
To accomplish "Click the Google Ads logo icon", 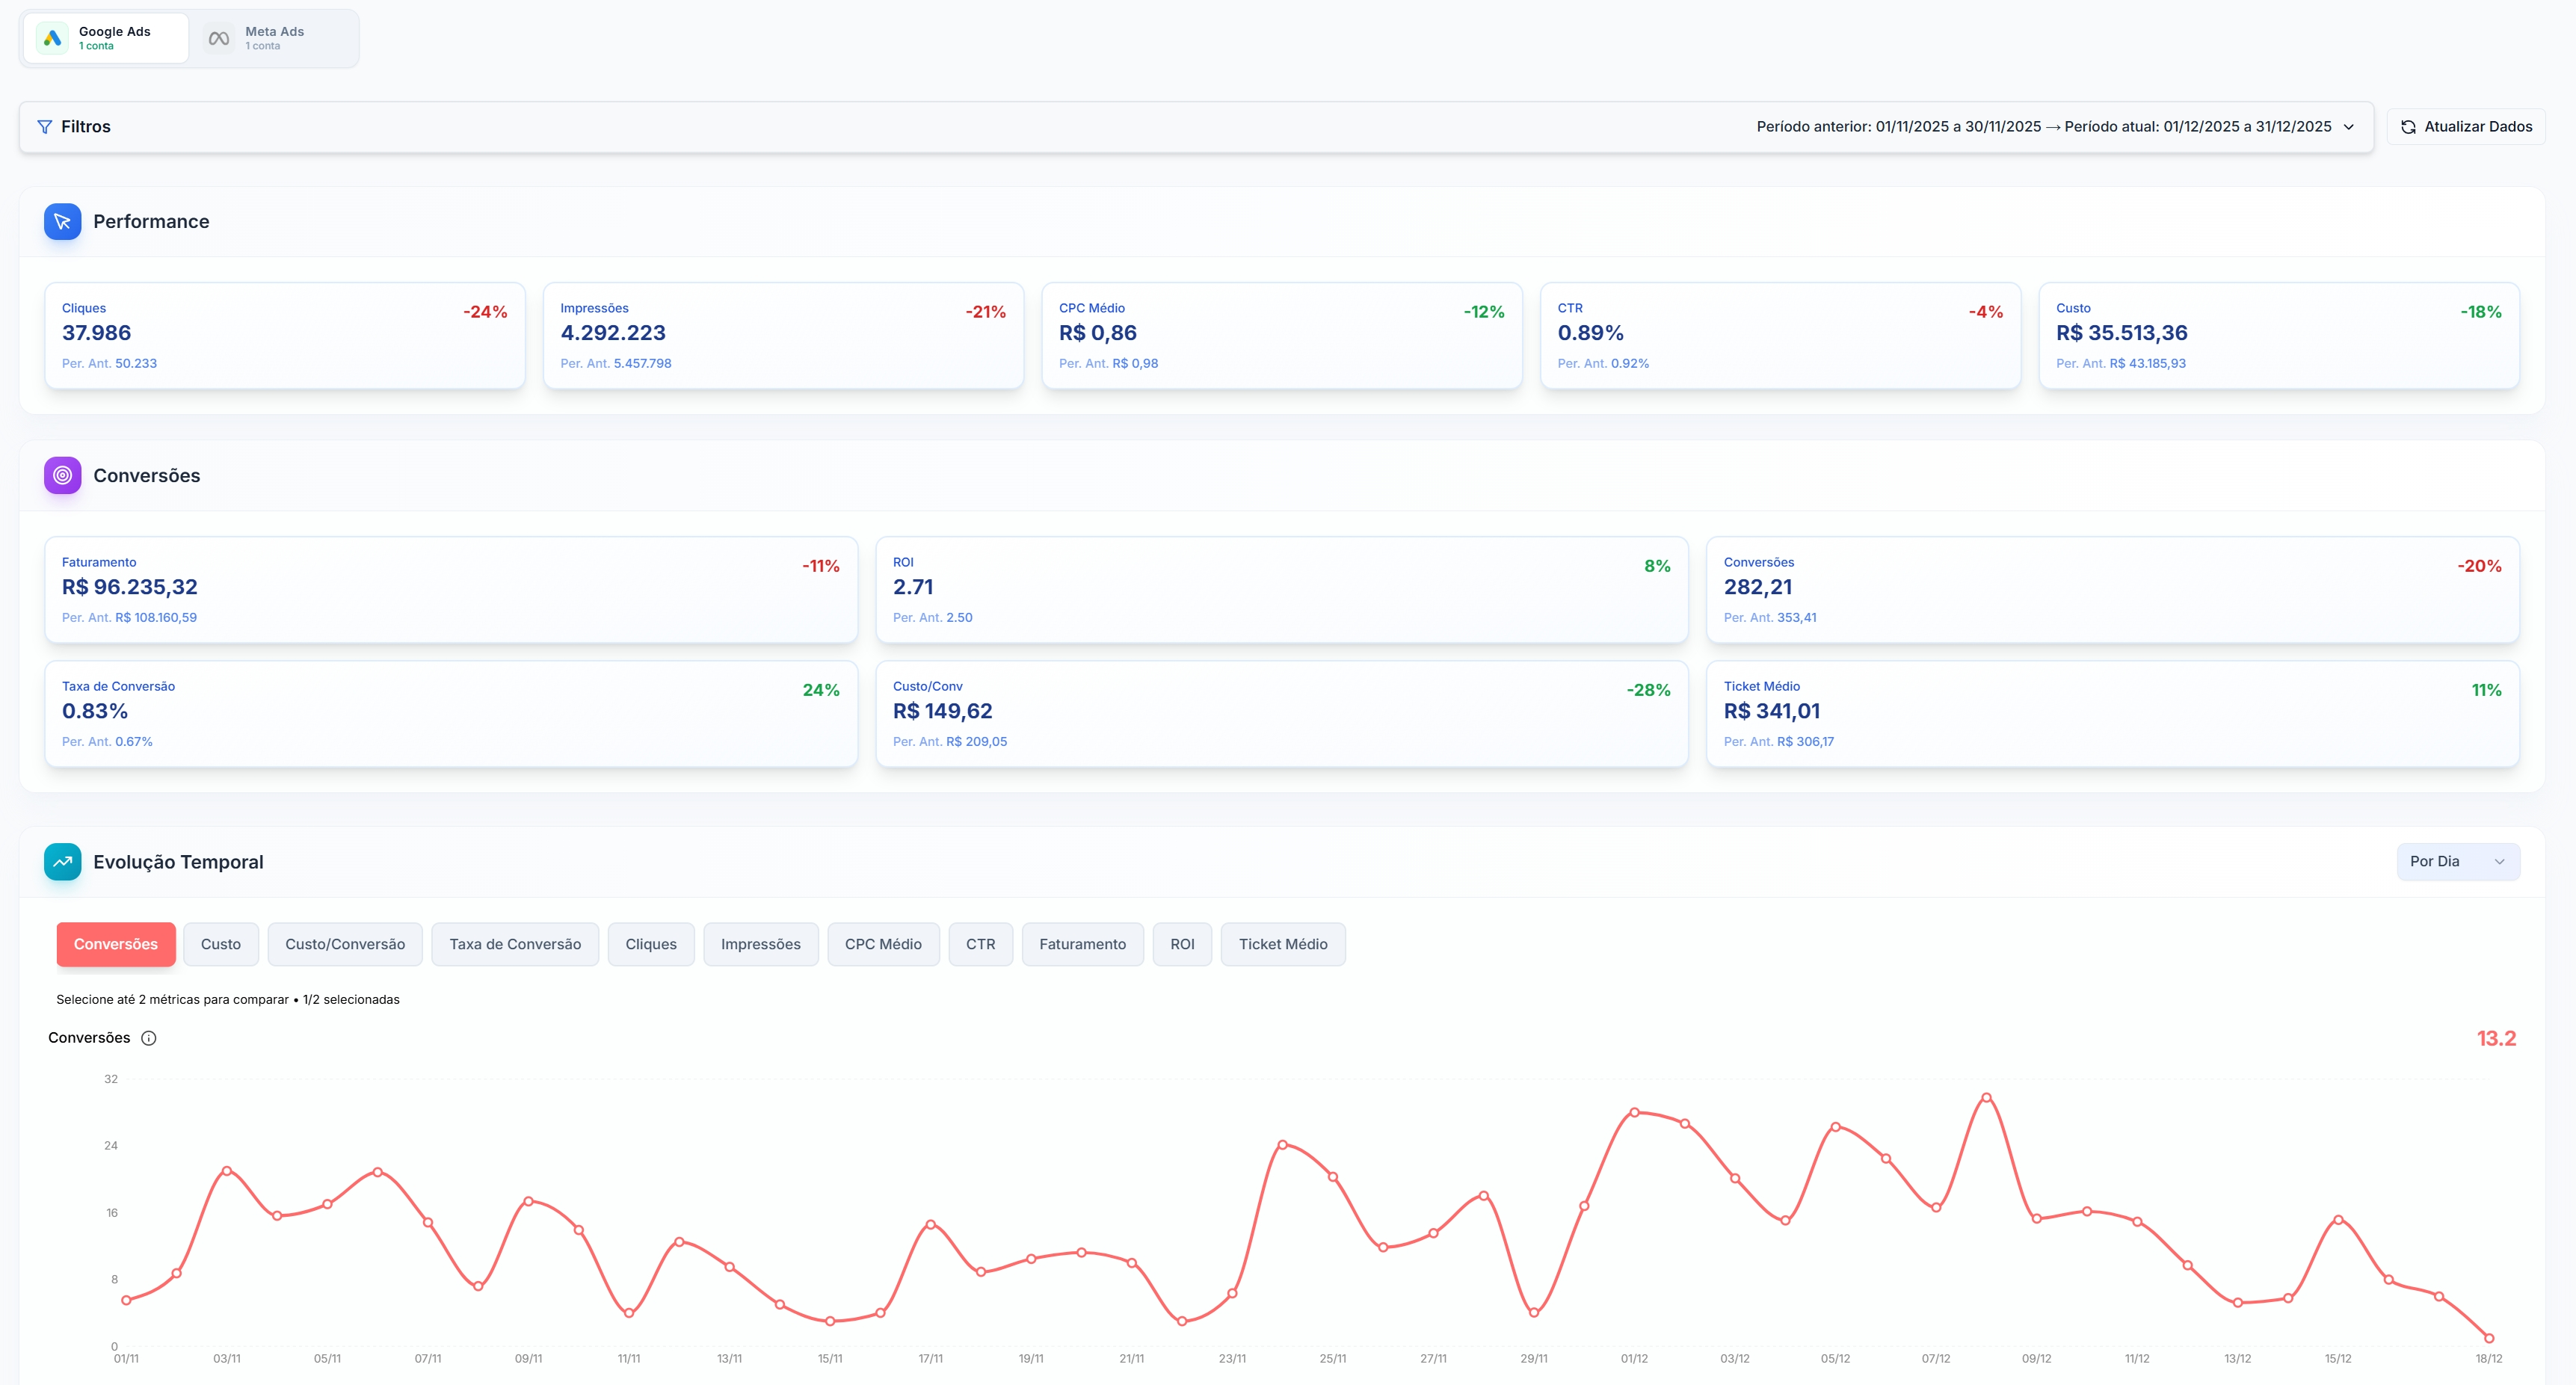I will tap(52, 37).
